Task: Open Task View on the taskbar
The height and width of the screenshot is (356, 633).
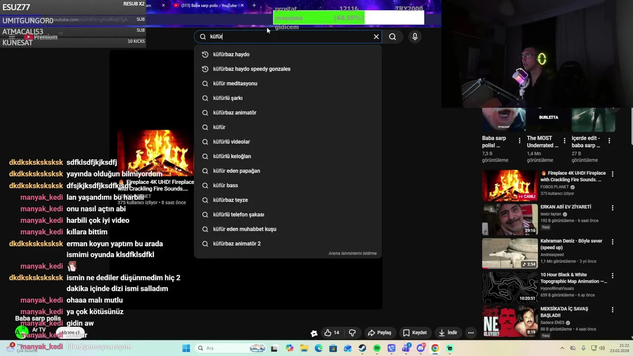Action: [x=274, y=348]
